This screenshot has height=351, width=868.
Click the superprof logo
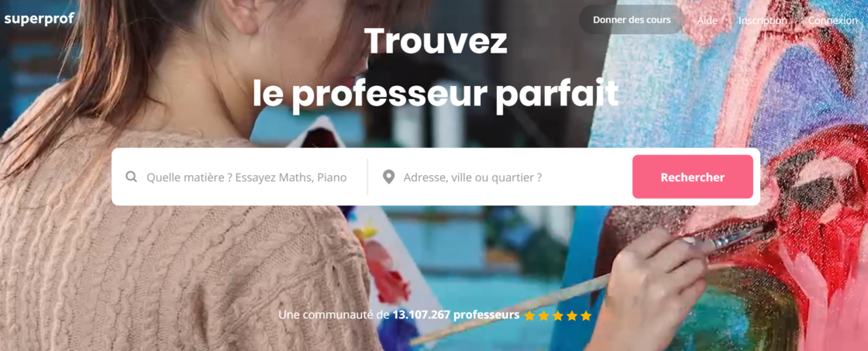coord(39,19)
